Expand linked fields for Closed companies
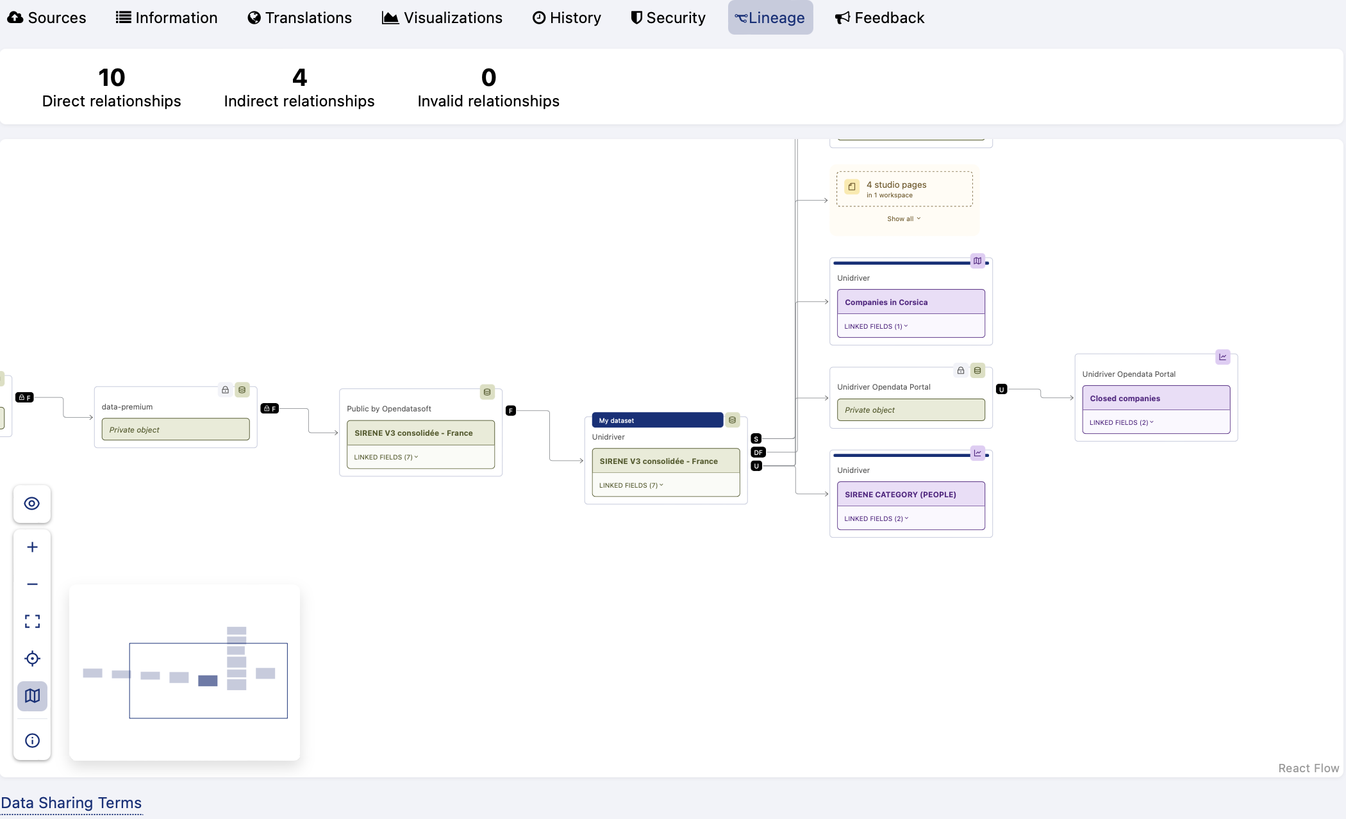The height and width of the screenshot is (819, 1346). [x=1121, y=422]
